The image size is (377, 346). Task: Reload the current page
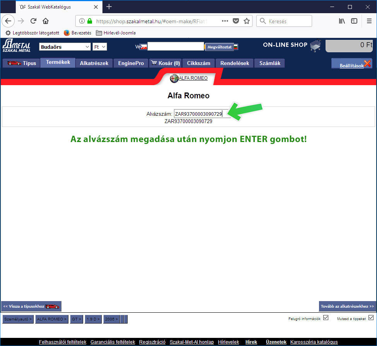(x=33, y=21)
